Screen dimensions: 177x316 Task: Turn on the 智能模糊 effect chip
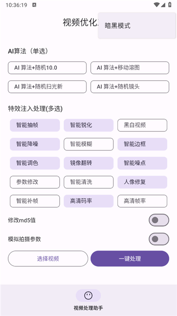coord(88,144)
